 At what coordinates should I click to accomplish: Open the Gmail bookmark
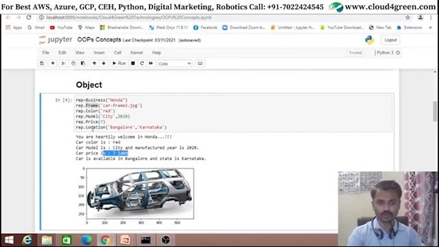36,27
